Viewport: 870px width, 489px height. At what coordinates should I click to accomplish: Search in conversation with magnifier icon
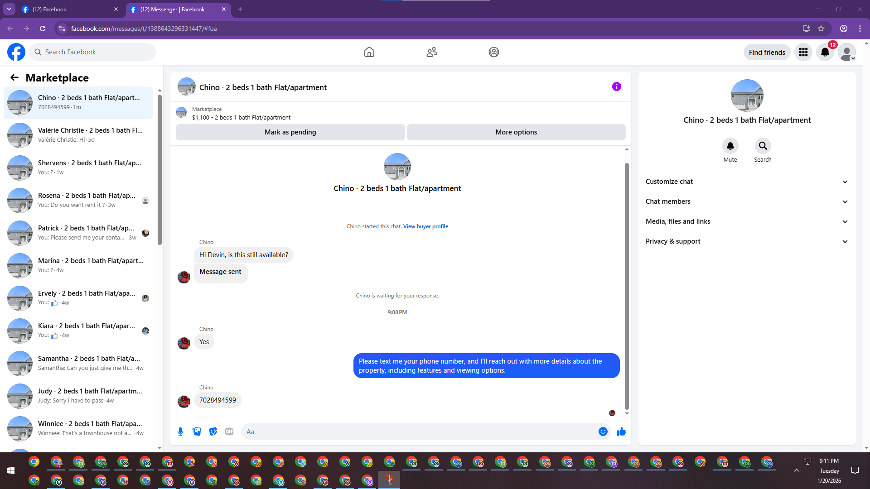point(763,146)
